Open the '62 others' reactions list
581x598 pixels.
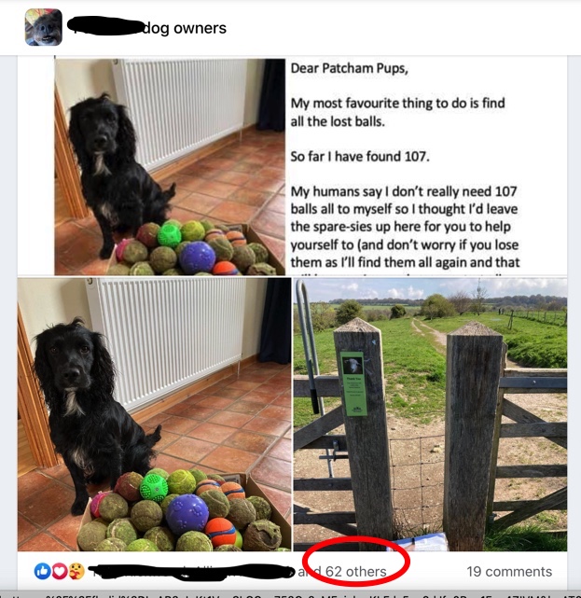355,571
